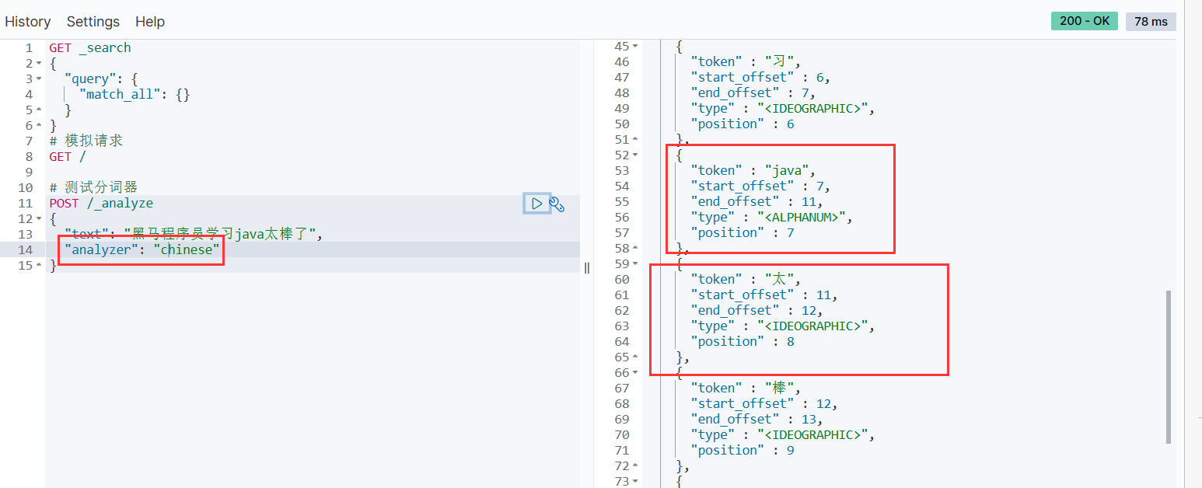Click the panel divider resize handle
Viewport: 1202px width, 488px height.
click(x=587, y=267)
